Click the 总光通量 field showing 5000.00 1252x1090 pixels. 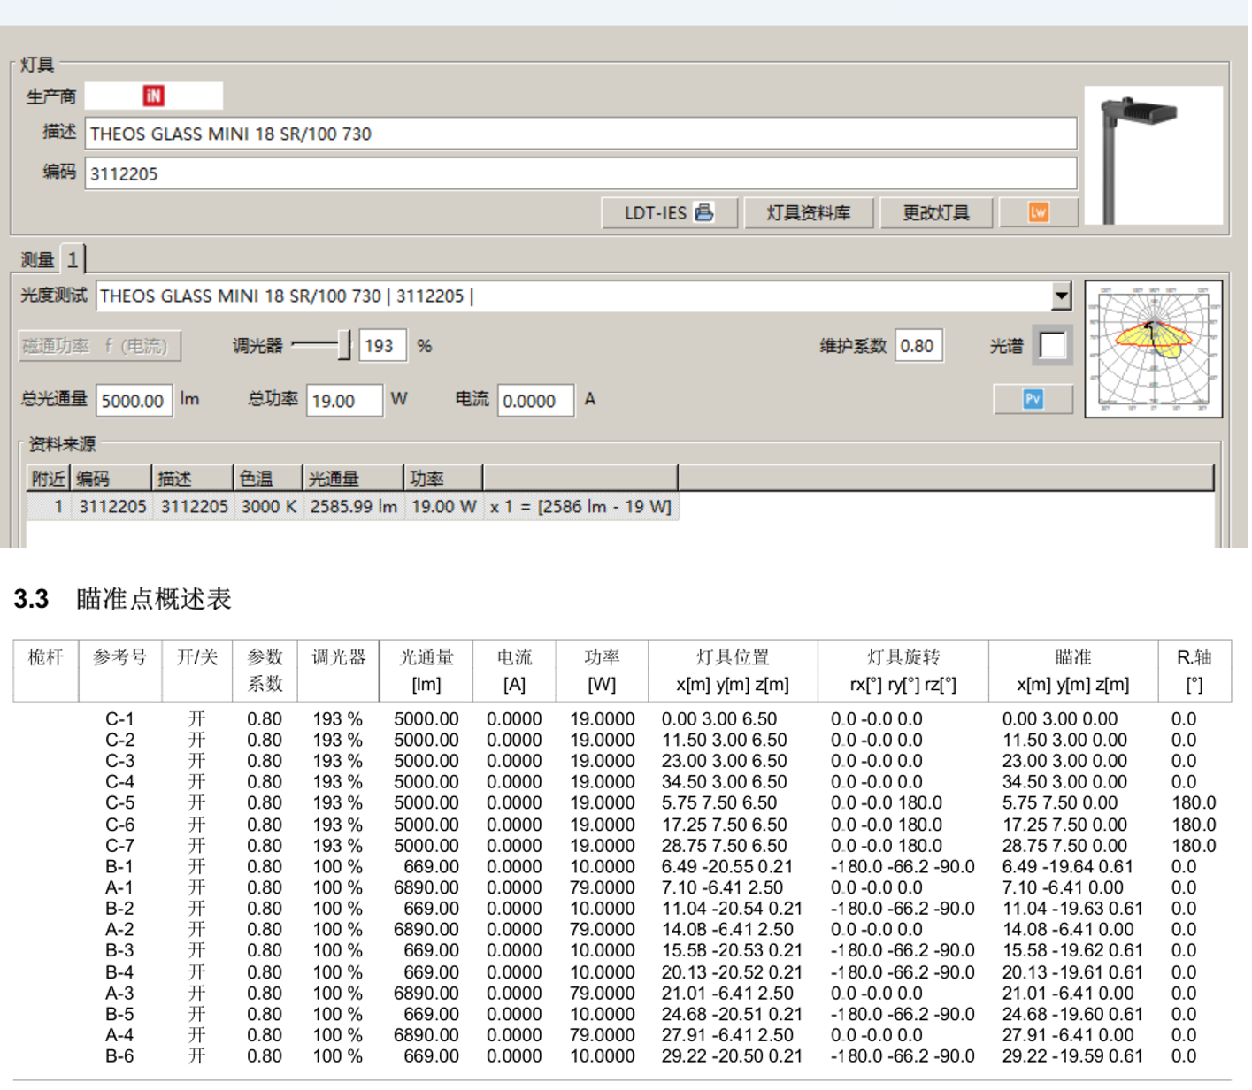coord(134,401)
